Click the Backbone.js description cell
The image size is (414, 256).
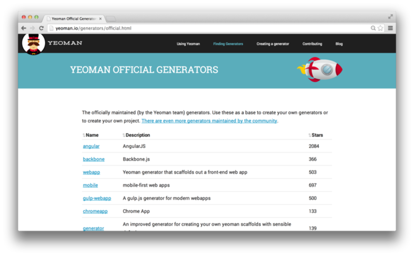[x=136, y=159]
